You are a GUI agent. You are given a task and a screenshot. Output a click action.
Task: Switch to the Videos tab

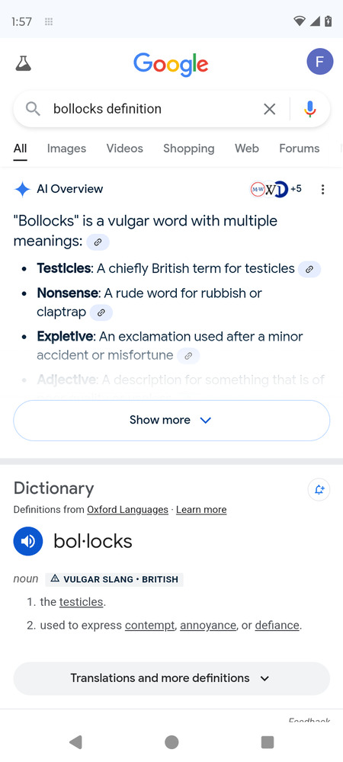[125, 149]
